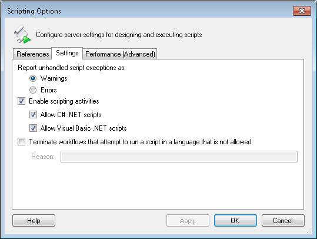Image resolution: width=317 pixels, height=239 pixels.
Task: Click the Warnings label text
Action: (54, 78)
